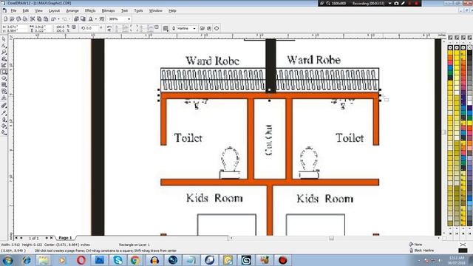Go to first page navigation button
This screenshot has height=266, width=473.
[16, 238]
